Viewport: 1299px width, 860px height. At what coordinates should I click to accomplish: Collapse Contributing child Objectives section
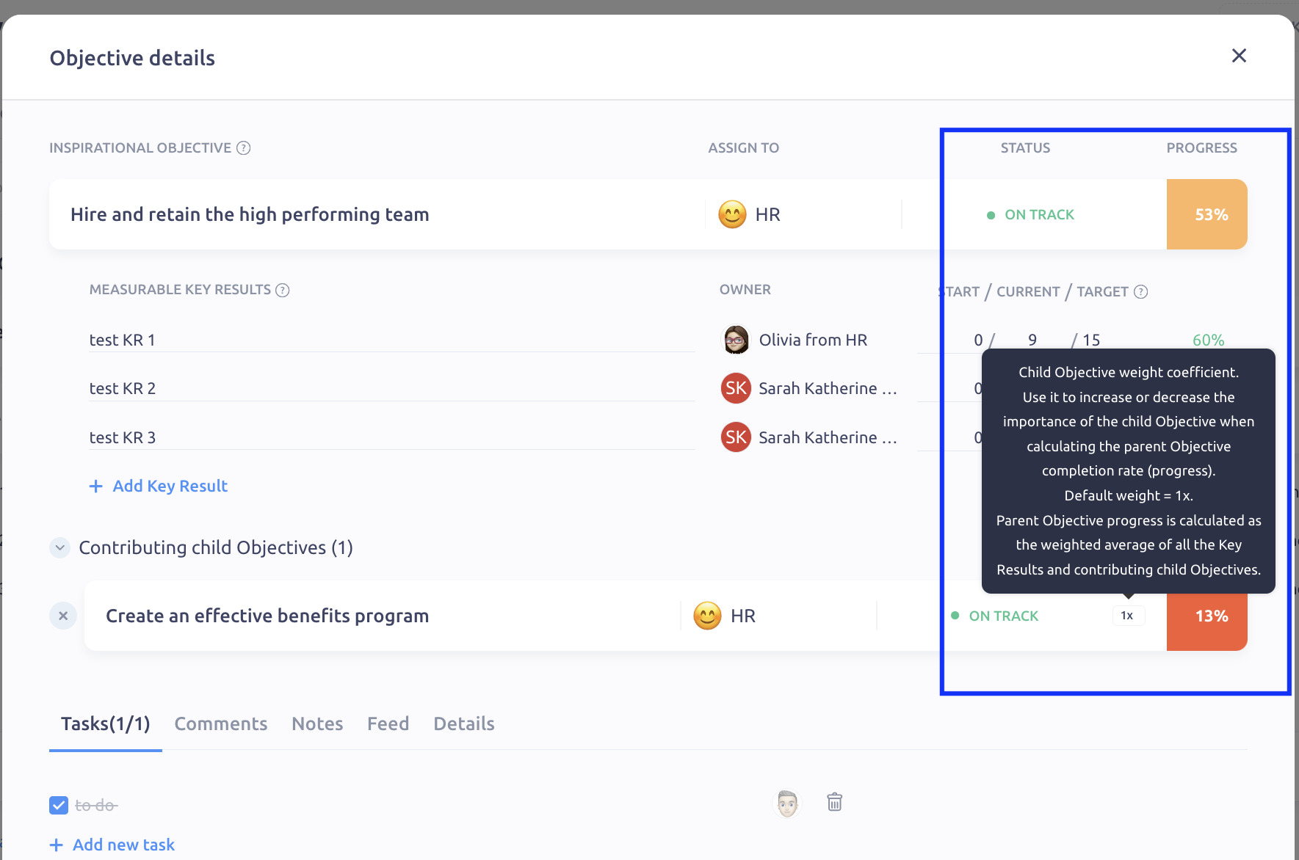[x=59, y=547]
